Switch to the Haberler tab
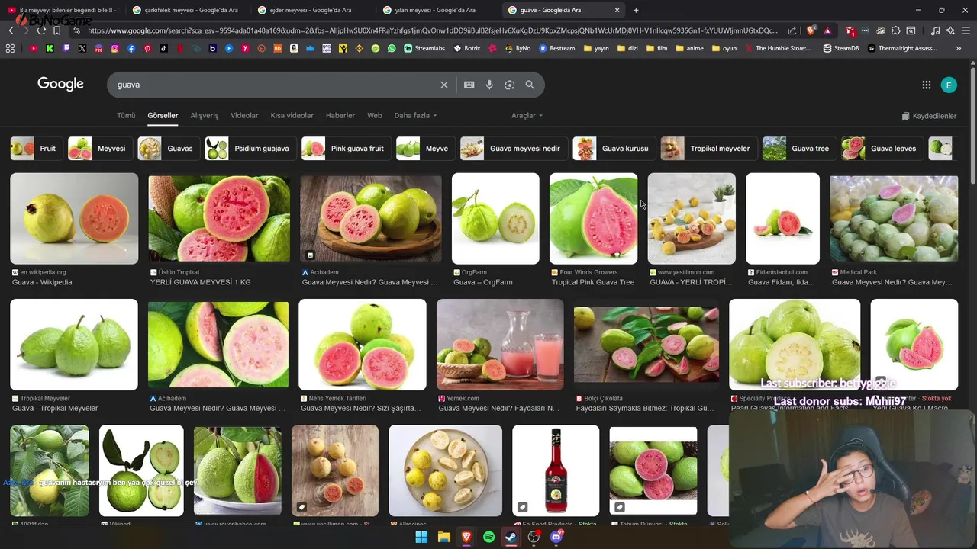This screenshot has width=977, height=549. [340, 115]
